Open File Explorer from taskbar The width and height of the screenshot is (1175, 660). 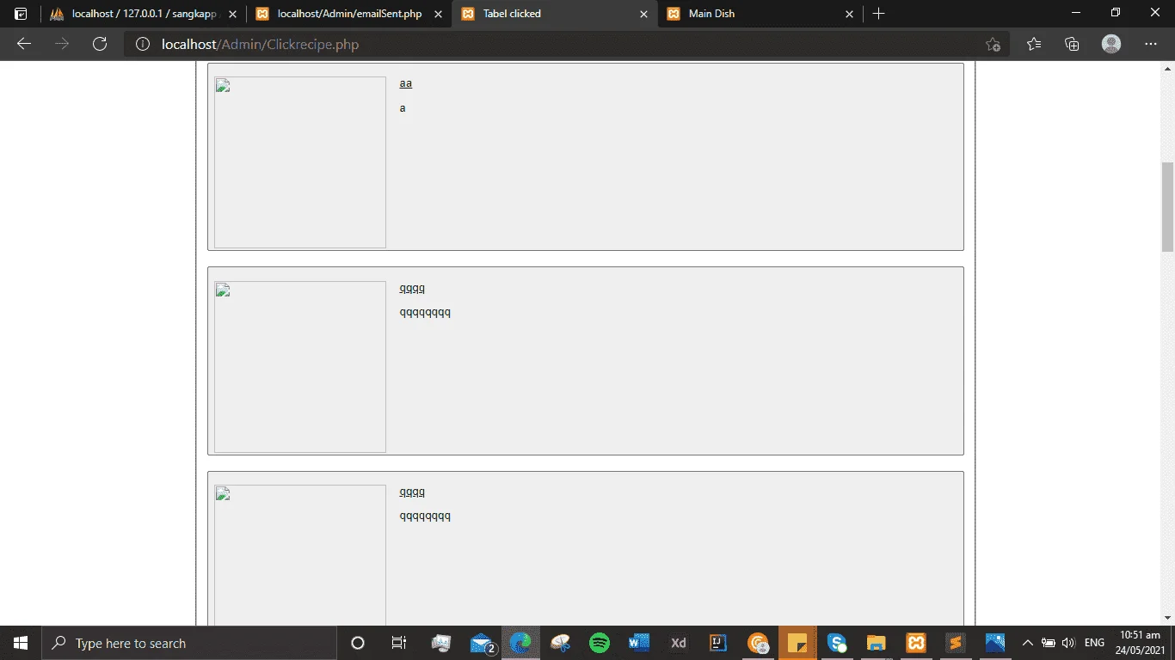[x=877, y=643]
